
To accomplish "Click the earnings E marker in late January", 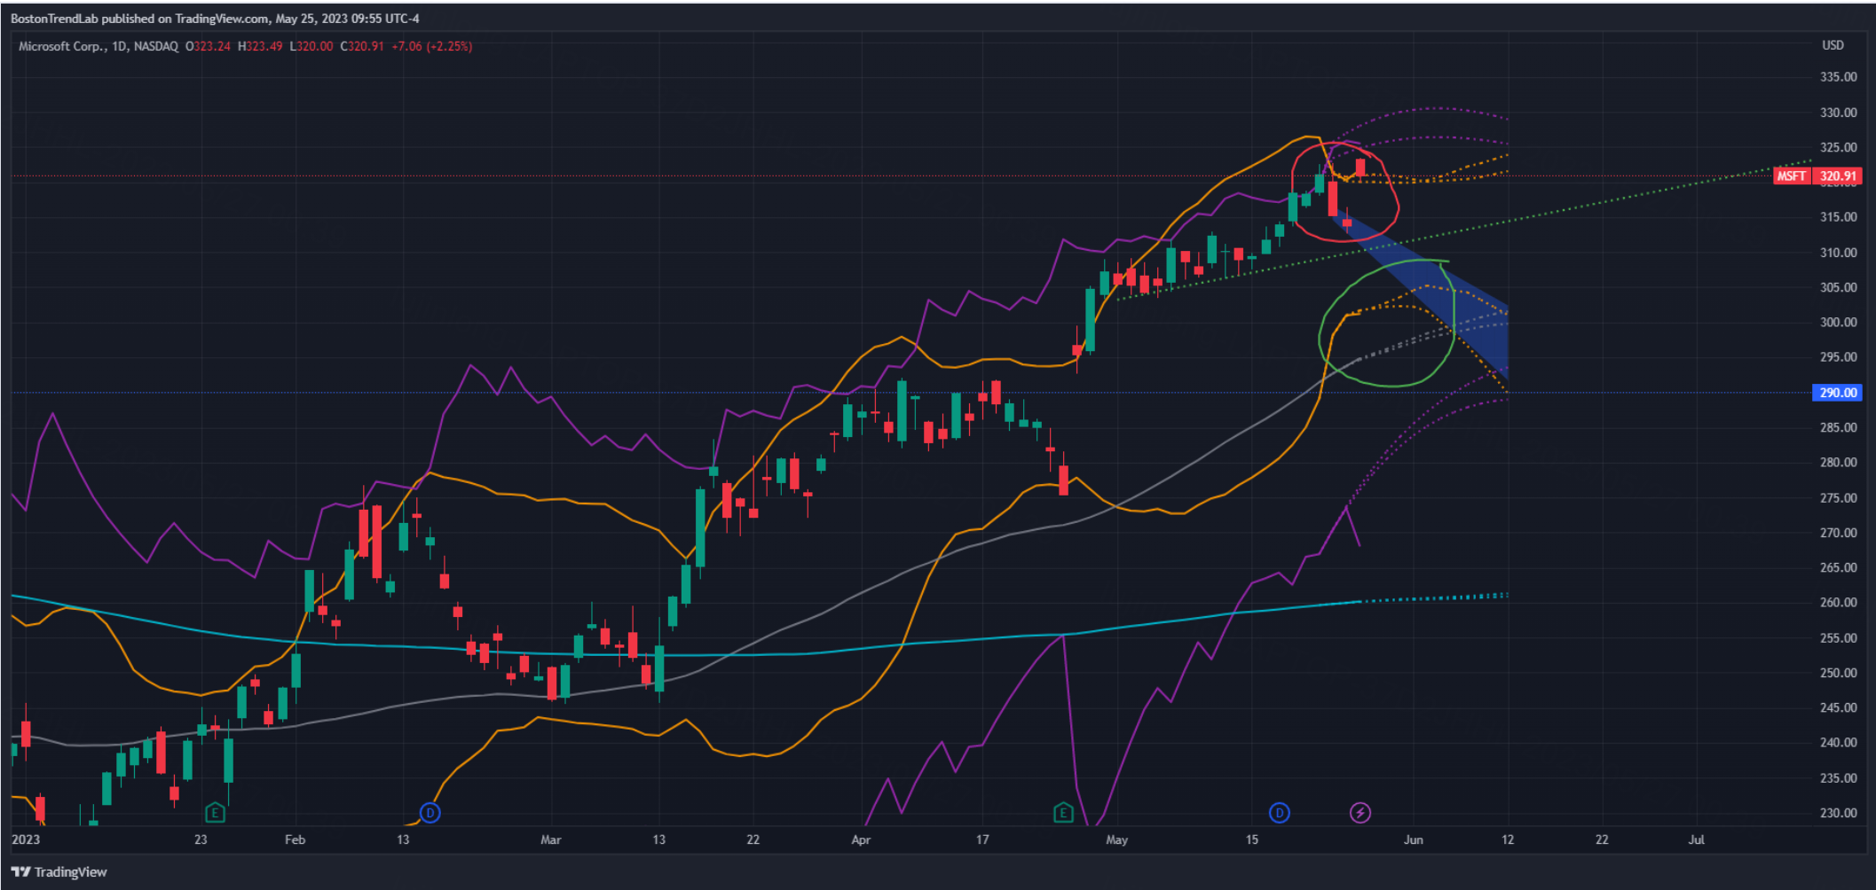I will (x=214, y=812).
